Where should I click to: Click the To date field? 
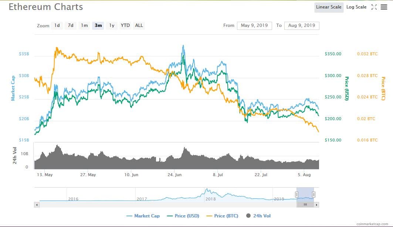pos(301,25)
